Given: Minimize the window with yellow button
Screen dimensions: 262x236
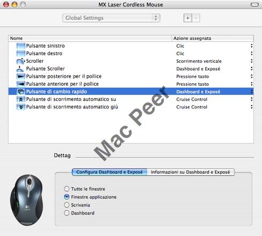Looking at the screenshot, I should [14, 4].
